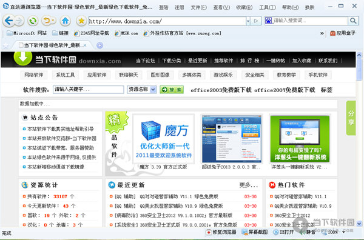Click the office2007免费版下载 link
Image resolution: width=364 pixels, height=240 pixels.
click(285, 90)
